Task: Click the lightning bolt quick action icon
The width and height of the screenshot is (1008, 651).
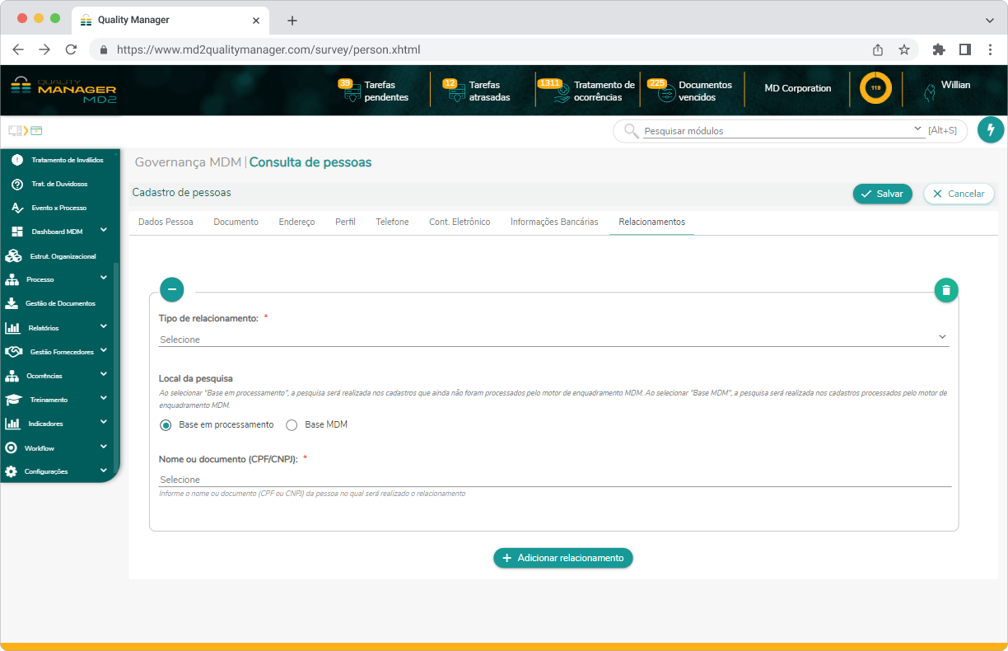Action: pos(991,130)
